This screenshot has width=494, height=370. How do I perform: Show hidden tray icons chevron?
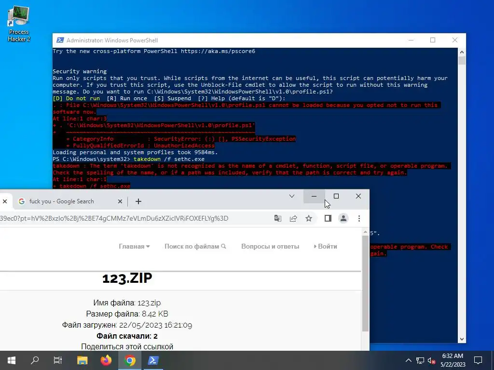click(x=408, y=360)
